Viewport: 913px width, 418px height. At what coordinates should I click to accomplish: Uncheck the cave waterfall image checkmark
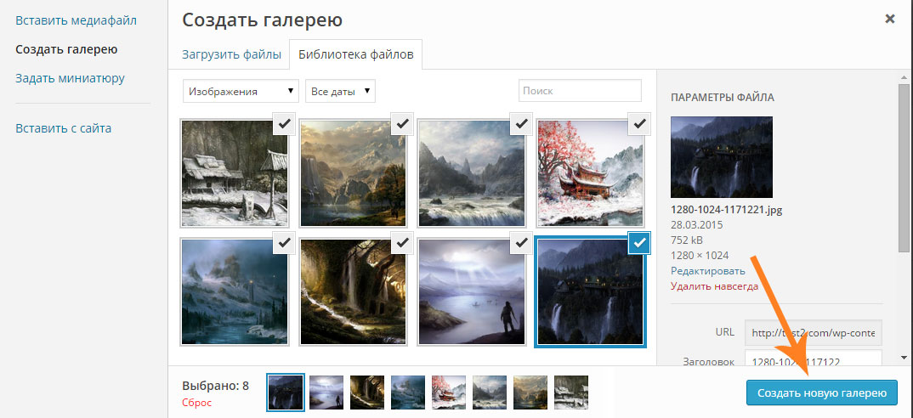402,243
